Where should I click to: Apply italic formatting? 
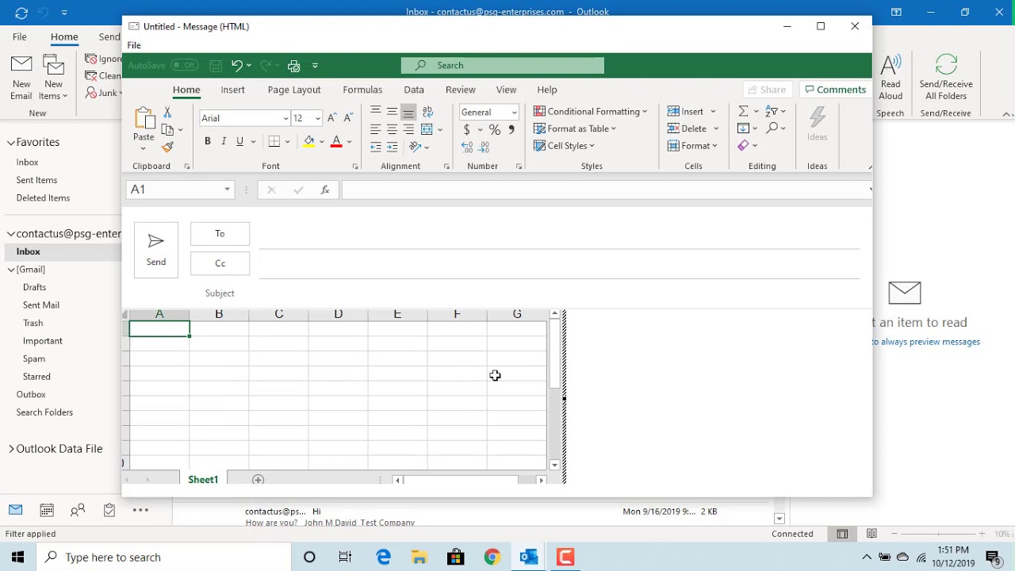click(224, 141)
